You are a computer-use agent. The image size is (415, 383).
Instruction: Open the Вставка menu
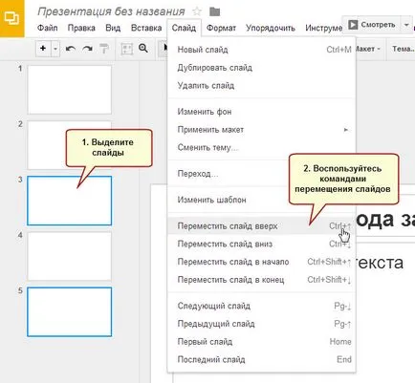pos(146,28)
